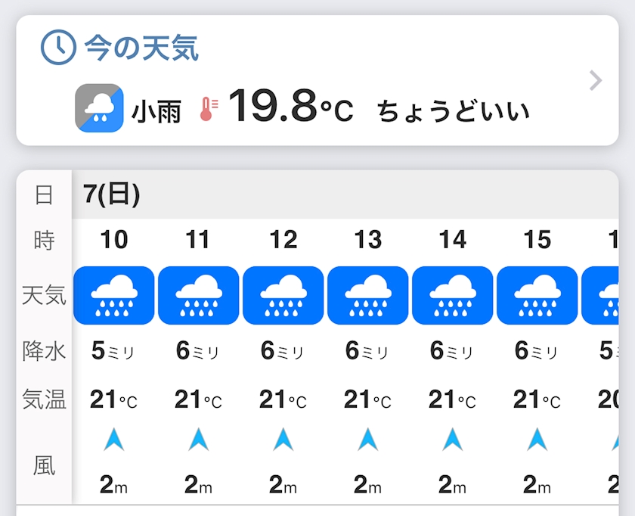Select the rain icon for 14時

(453, 295)
